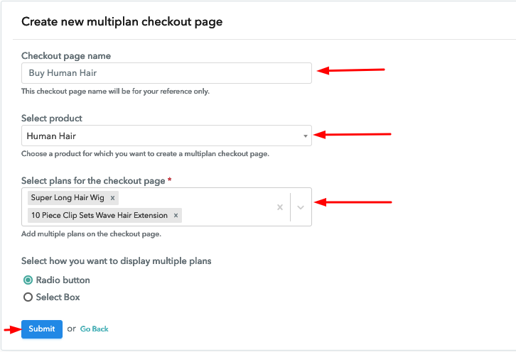Screen dimensions: 516x352
Task: Clear all selected plans with the X icon
Action: pyautogui.click(x=280, y=207)
